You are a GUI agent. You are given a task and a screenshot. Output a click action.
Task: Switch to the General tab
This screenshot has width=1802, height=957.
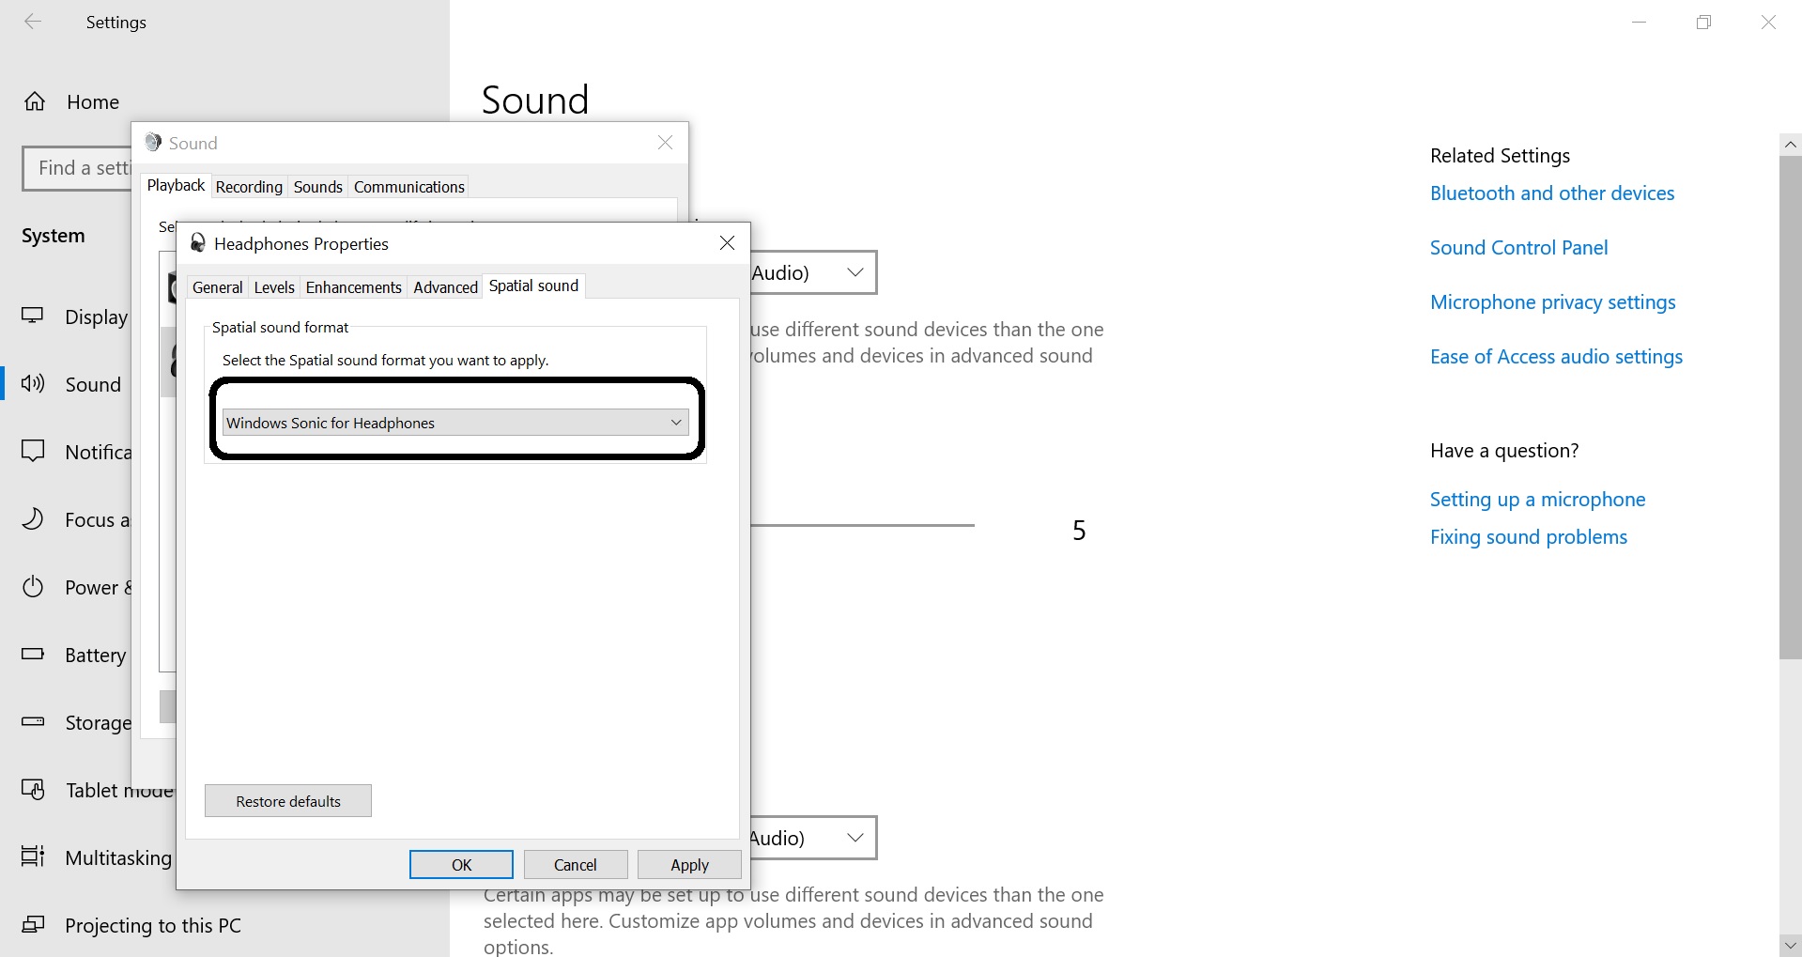tap(218, 287)
